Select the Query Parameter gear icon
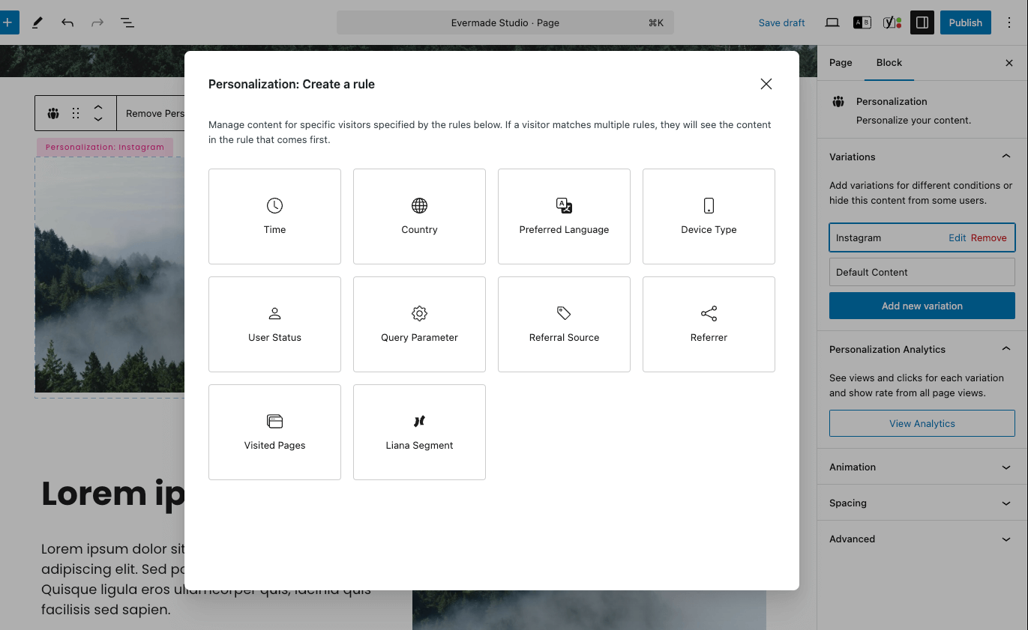This screenshot has height=630, width=1028. (419, 313)
